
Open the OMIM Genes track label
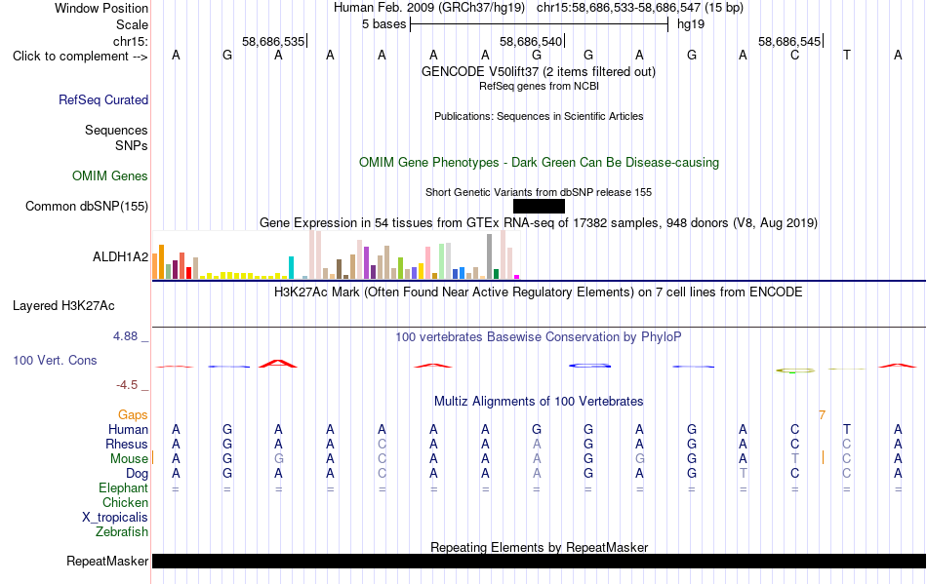(110, 175)
